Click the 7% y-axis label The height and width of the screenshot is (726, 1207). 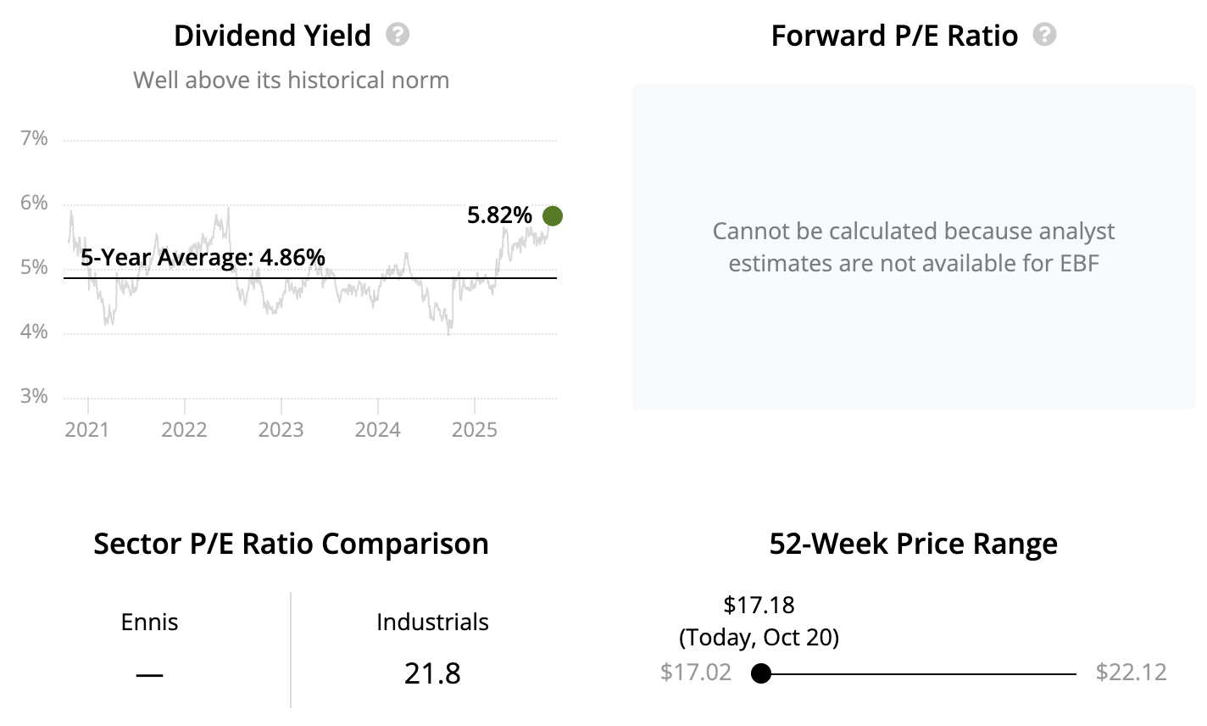[x=34, y=138]
